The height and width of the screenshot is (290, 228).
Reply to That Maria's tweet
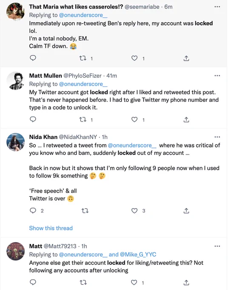pos(33,58)
